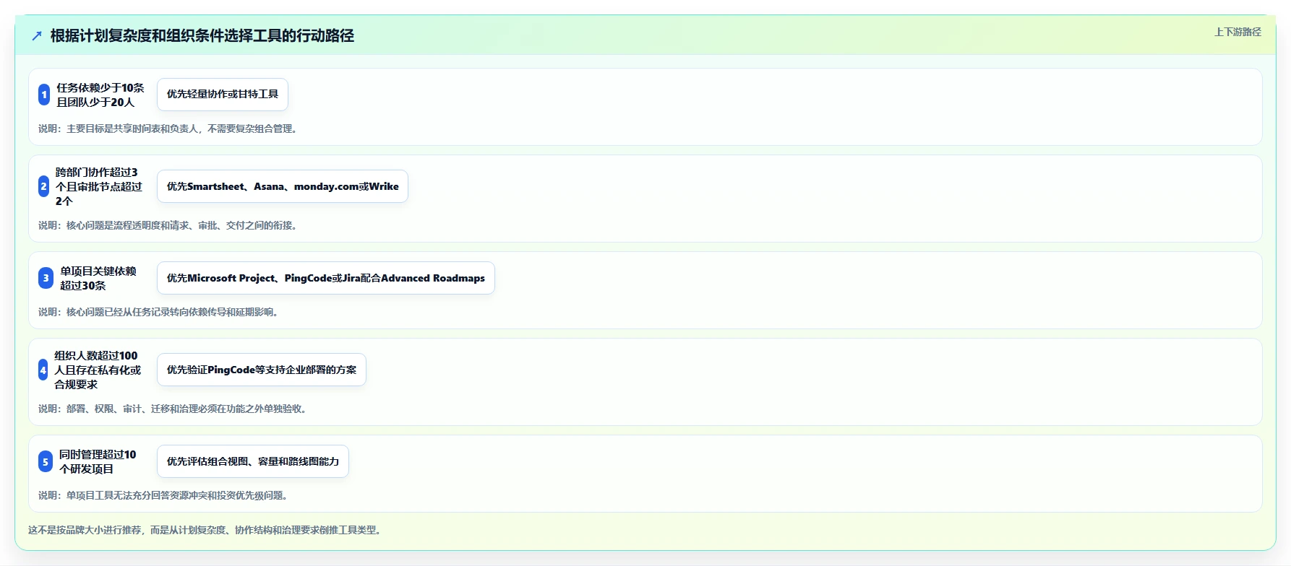Image resolution: width=1291 pixels, height=566 pixels.
Task: Click the condition text 组织人数超过100人且存在私有化或合规要求
Action: coord(98,370)
